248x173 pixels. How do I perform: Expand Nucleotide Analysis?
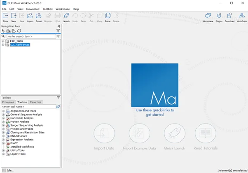(x=3, y=118)
